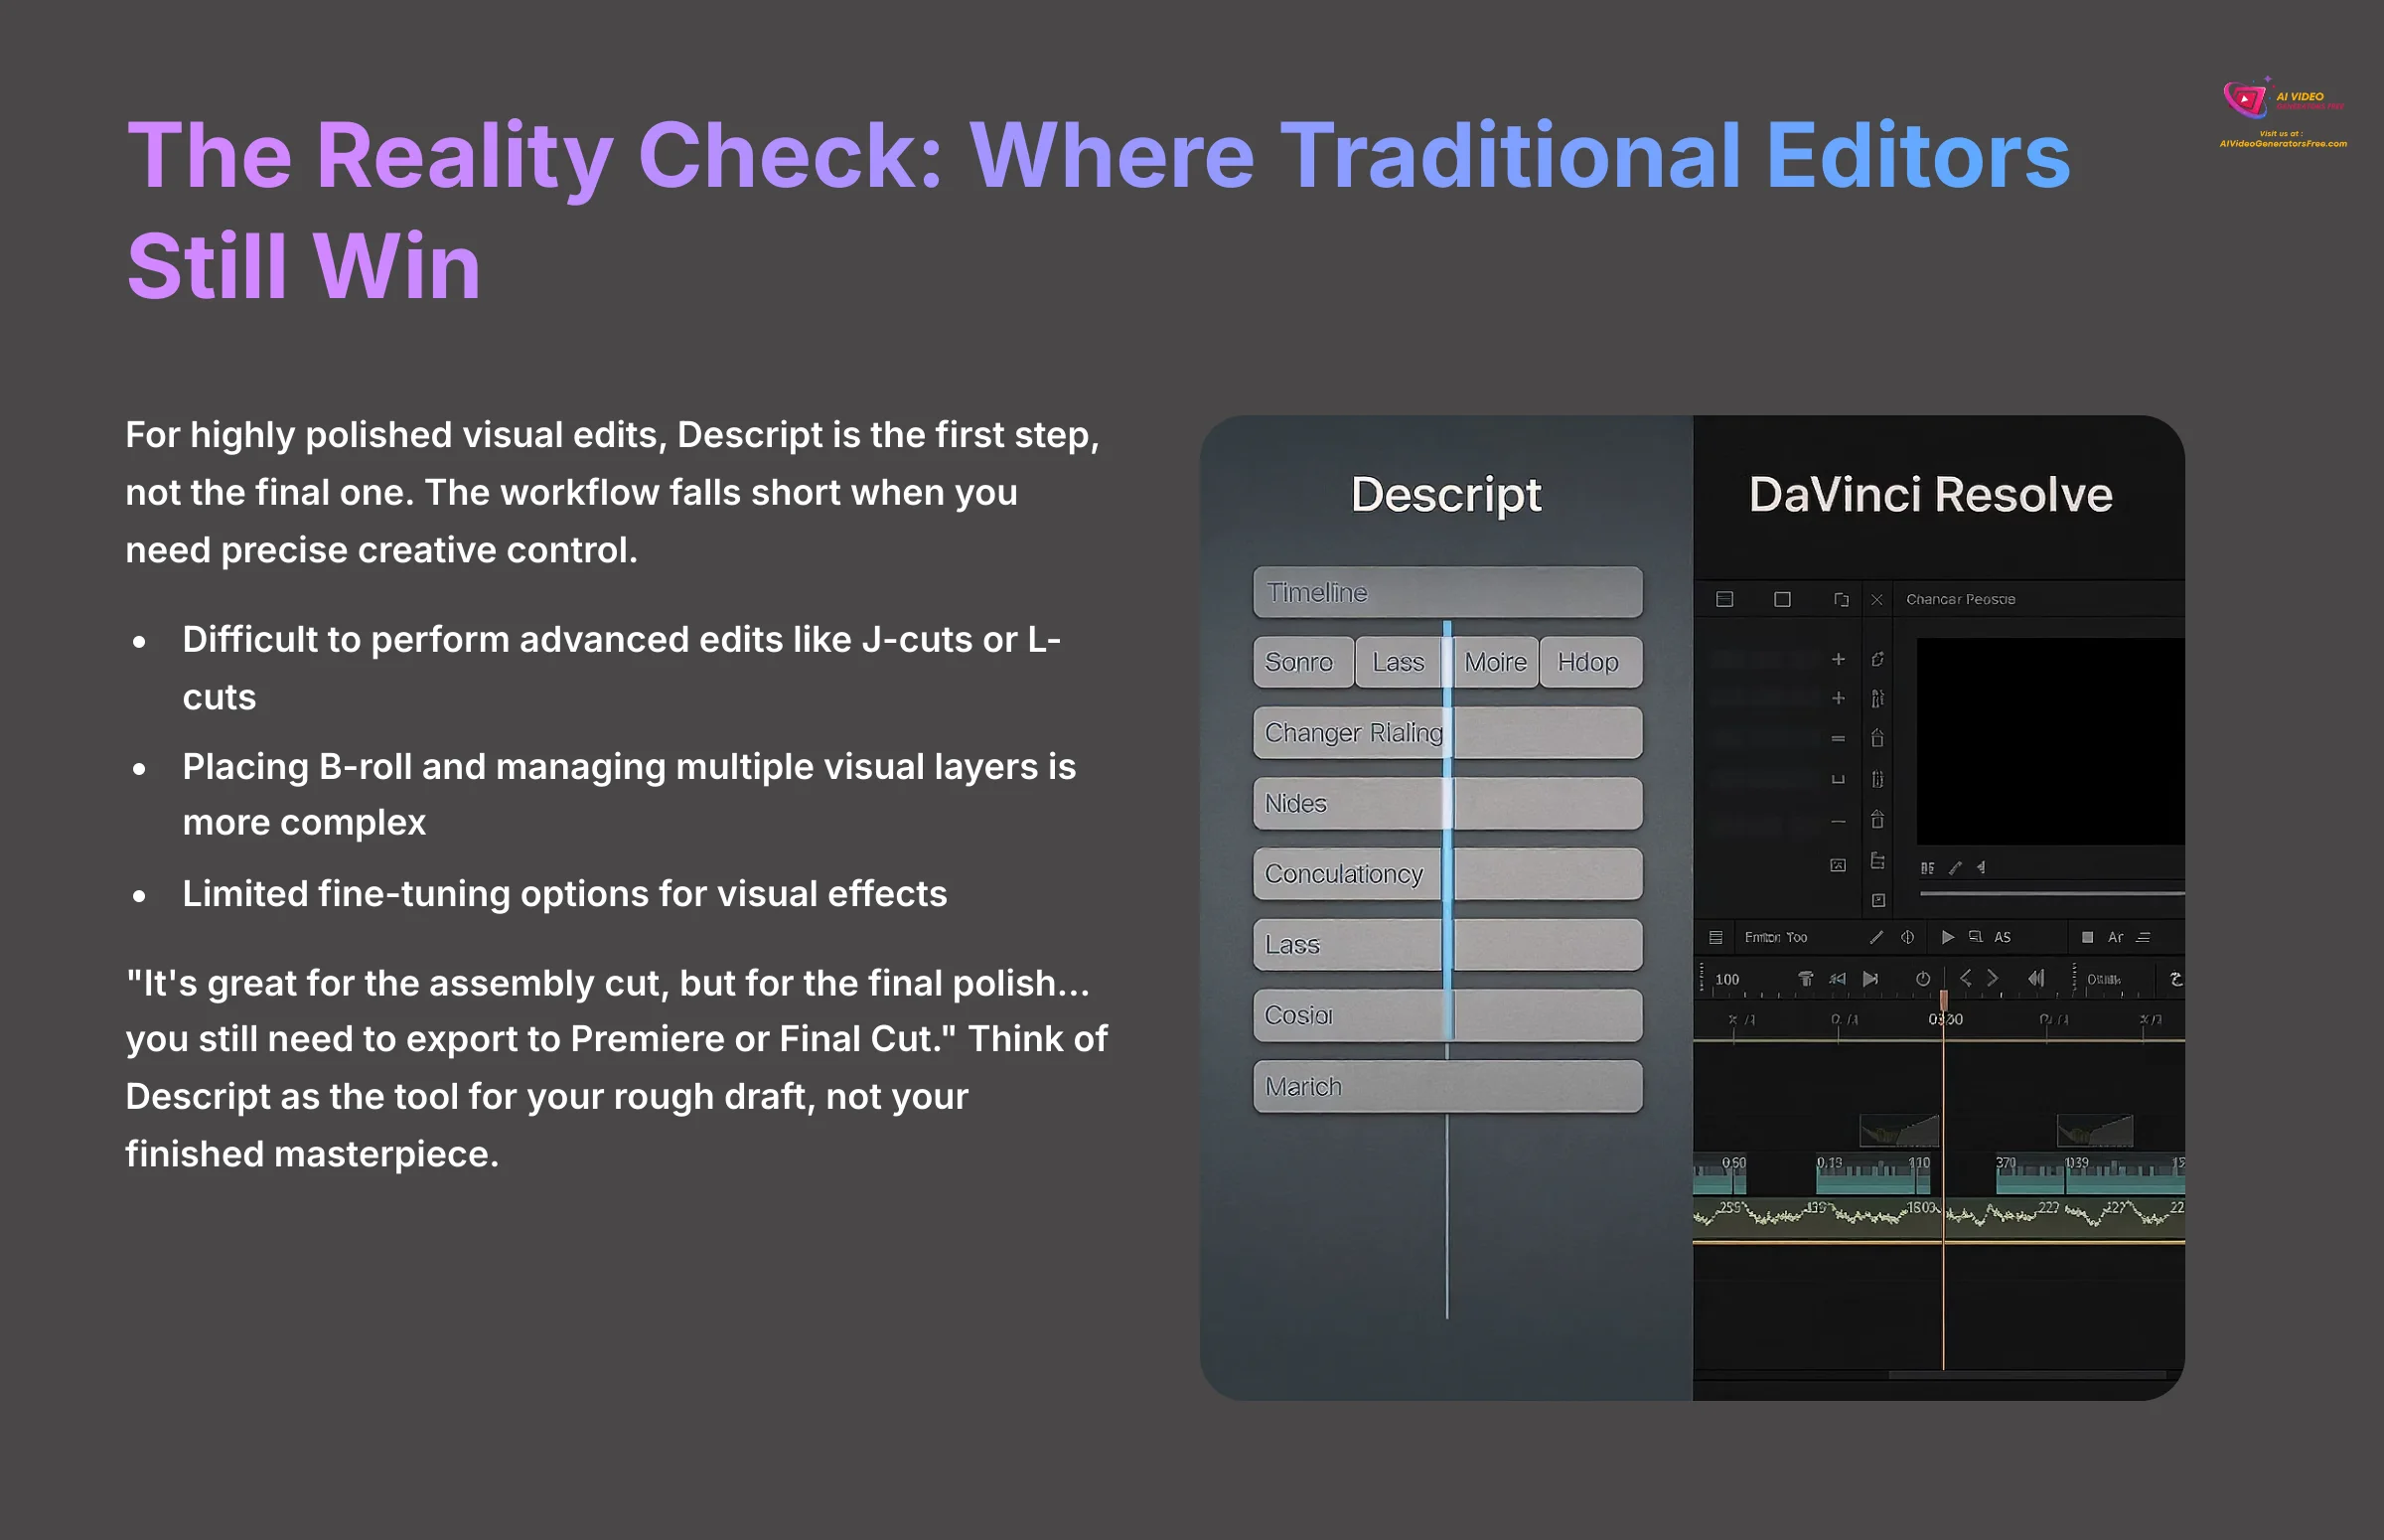Click the Timeline bar in Descript panel
Viewport: 2384px width, 1540px height.
[1446, 592]
